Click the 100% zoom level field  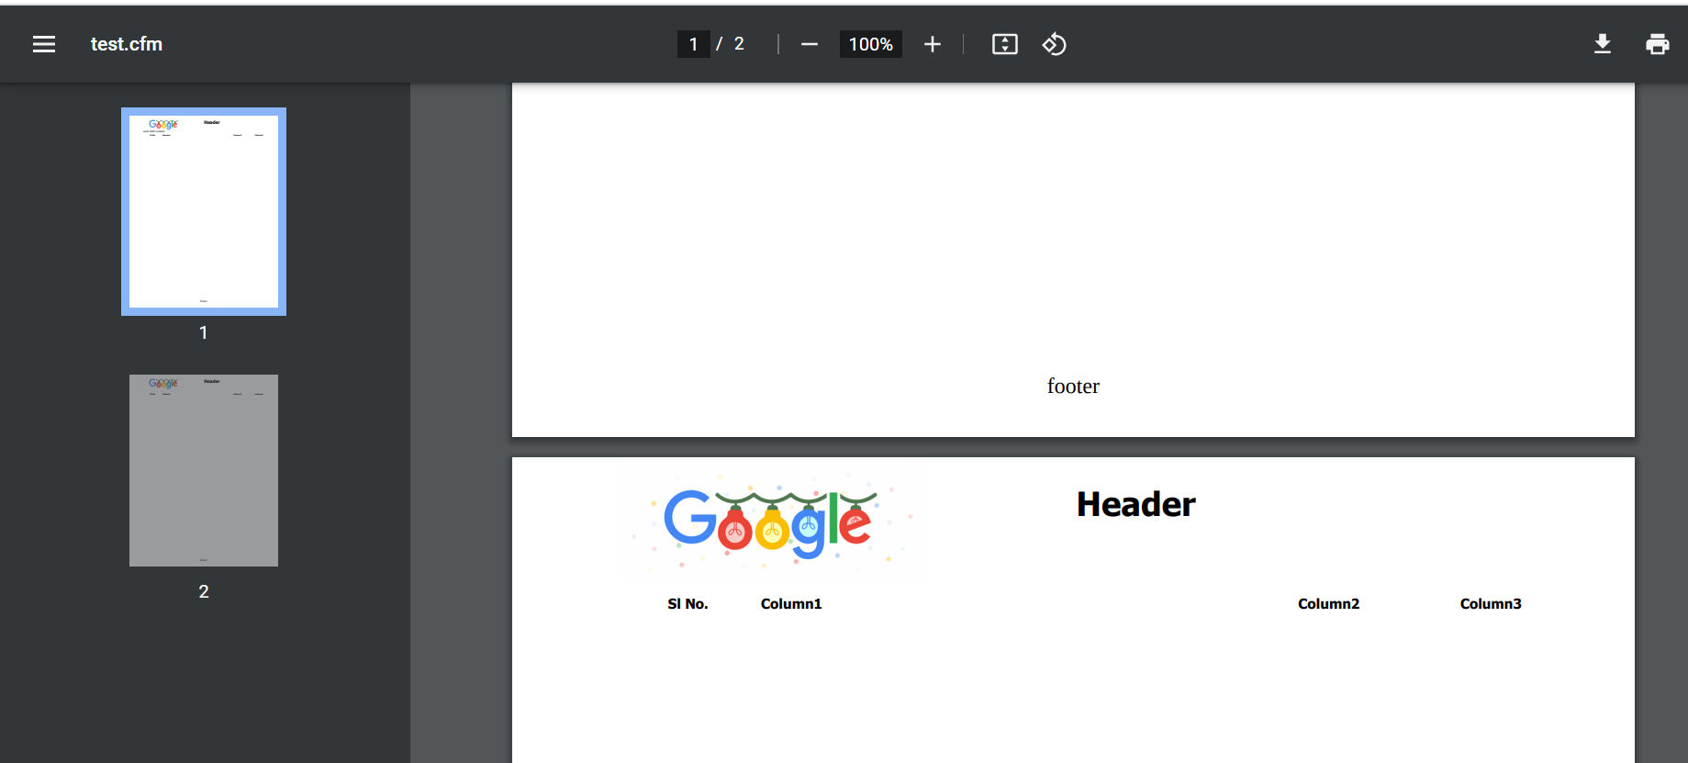point(870,44)
